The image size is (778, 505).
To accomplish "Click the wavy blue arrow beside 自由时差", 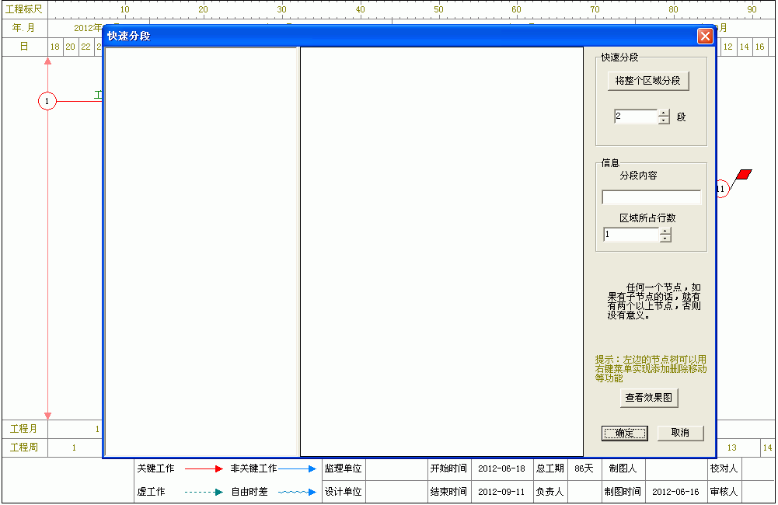I will pos(297,492).
